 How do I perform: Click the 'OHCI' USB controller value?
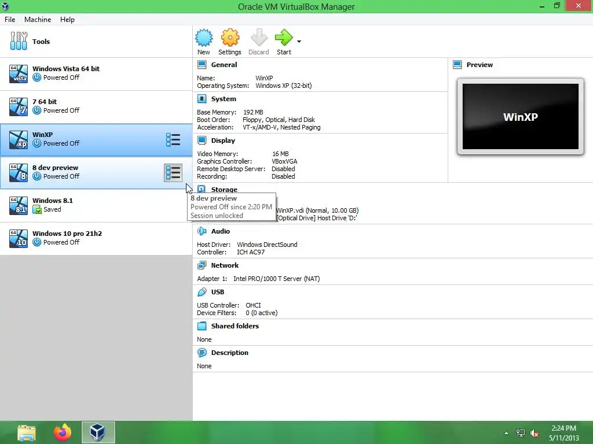coord(254,305)
